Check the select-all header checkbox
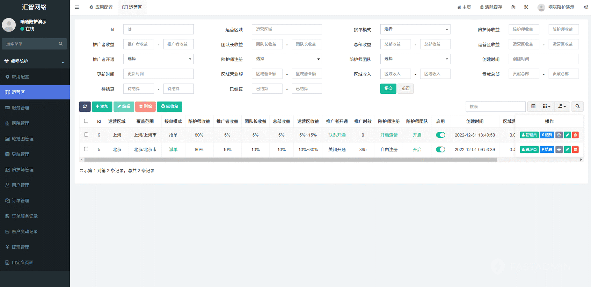This screenshot has height=287, width=591. (x=86, y=121)
